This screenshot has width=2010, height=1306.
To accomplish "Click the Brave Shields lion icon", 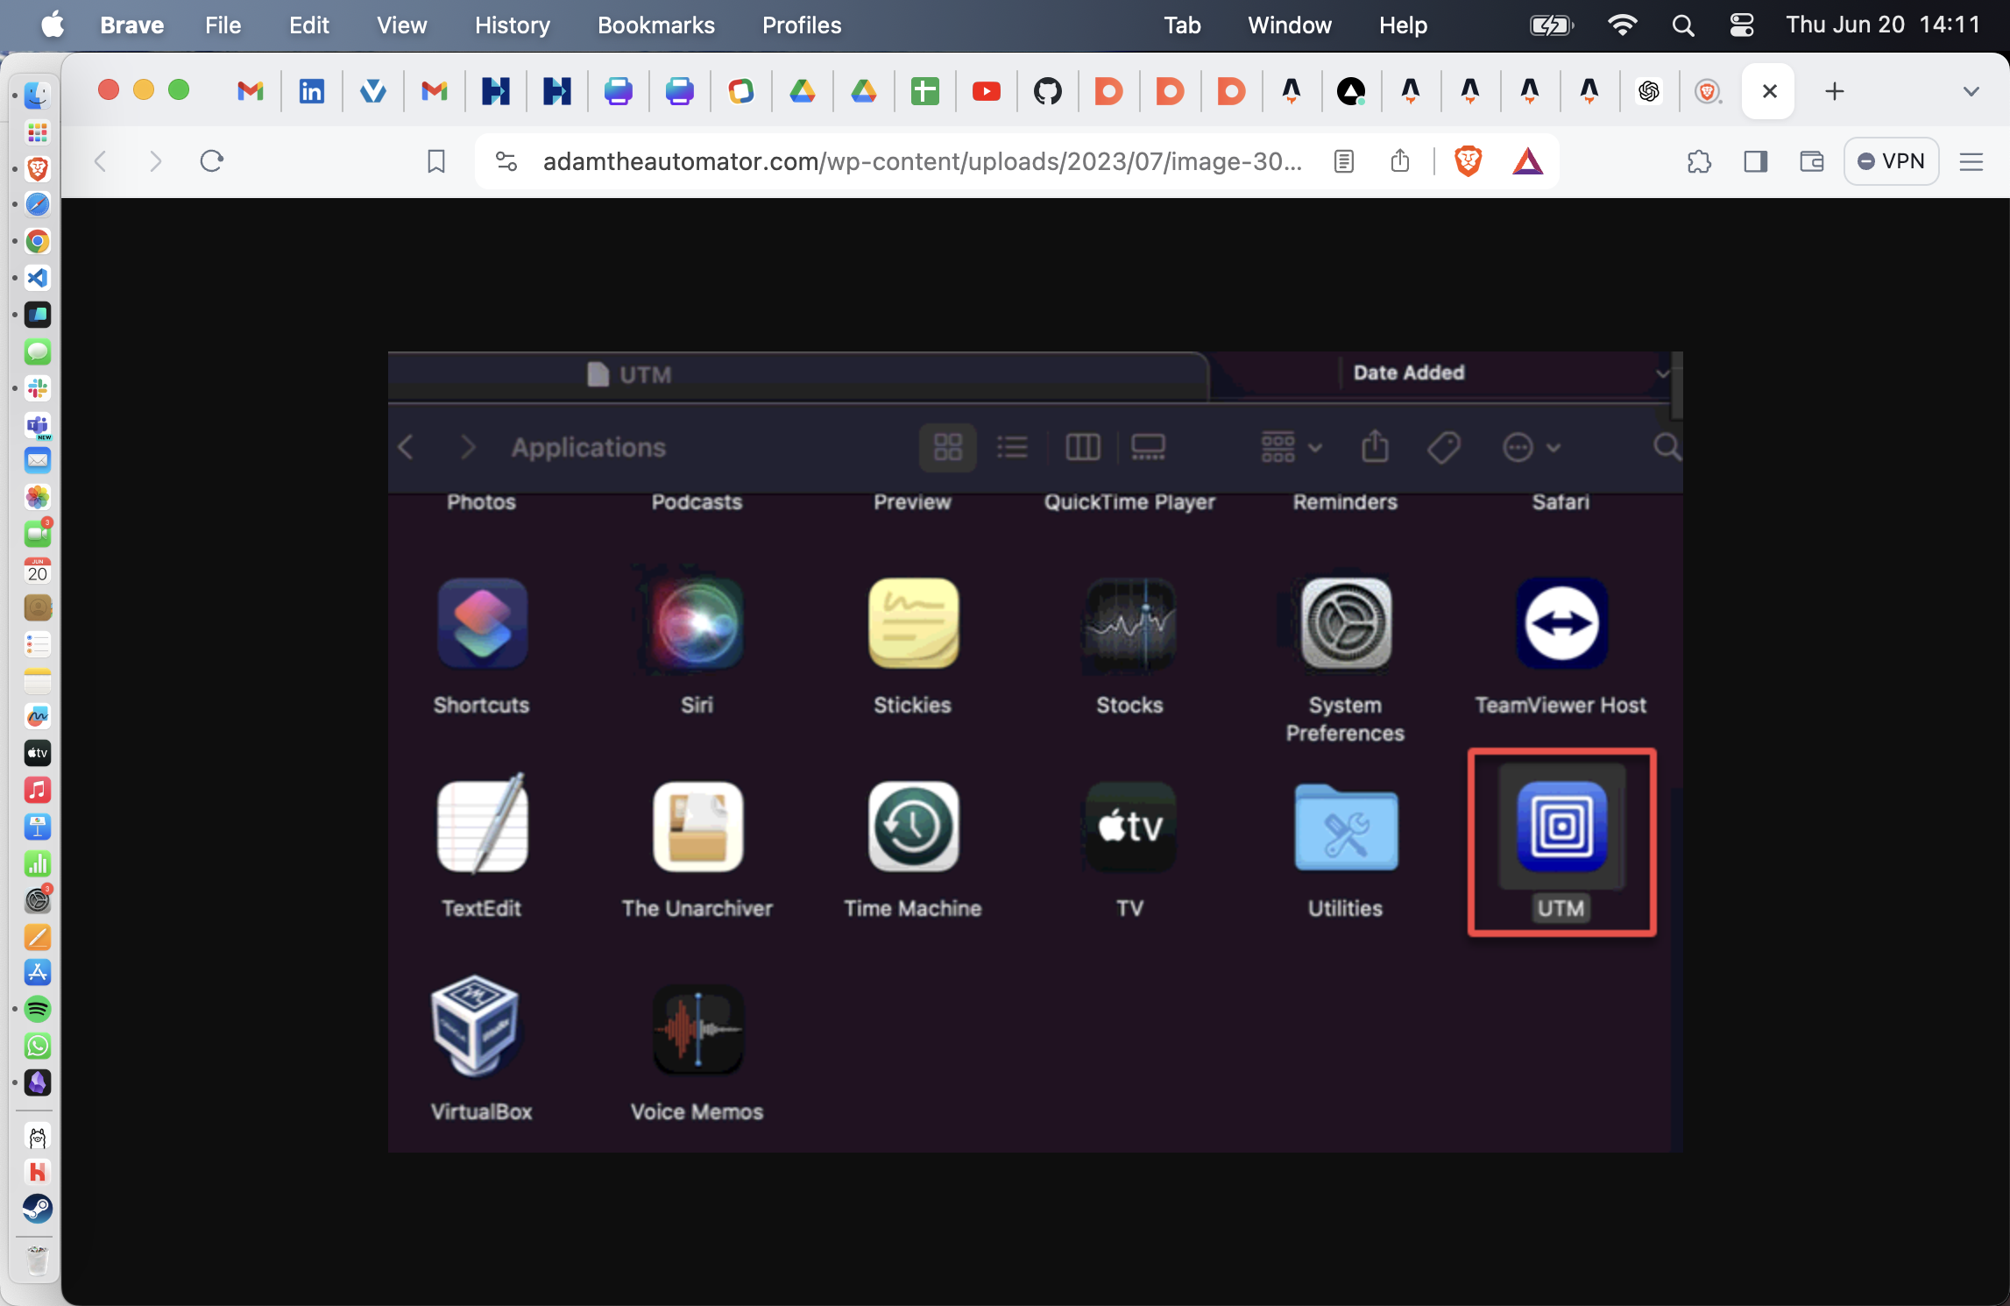I will [x=1468, y=161].
